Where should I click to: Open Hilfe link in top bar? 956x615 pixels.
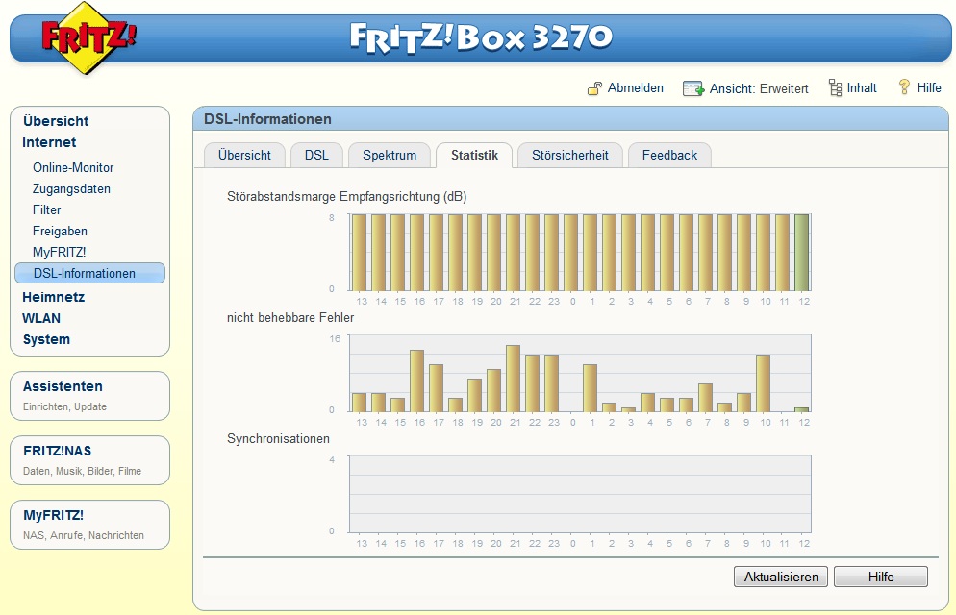(x=929, y=88)
